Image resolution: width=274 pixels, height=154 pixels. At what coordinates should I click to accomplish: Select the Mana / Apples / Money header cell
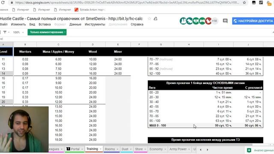coord(58,52)
